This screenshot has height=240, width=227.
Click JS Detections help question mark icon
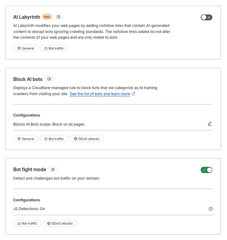[x=210, y=209]
